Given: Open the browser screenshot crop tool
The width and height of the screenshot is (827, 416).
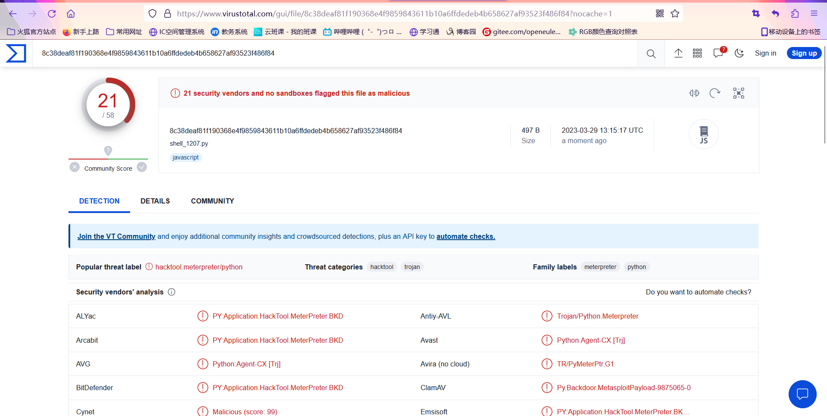Looking at the screenshot, I should 756,14.
